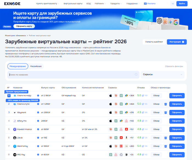
Task: Click verified badge next to Aifory Pro
Action: (x=38, y=121)
